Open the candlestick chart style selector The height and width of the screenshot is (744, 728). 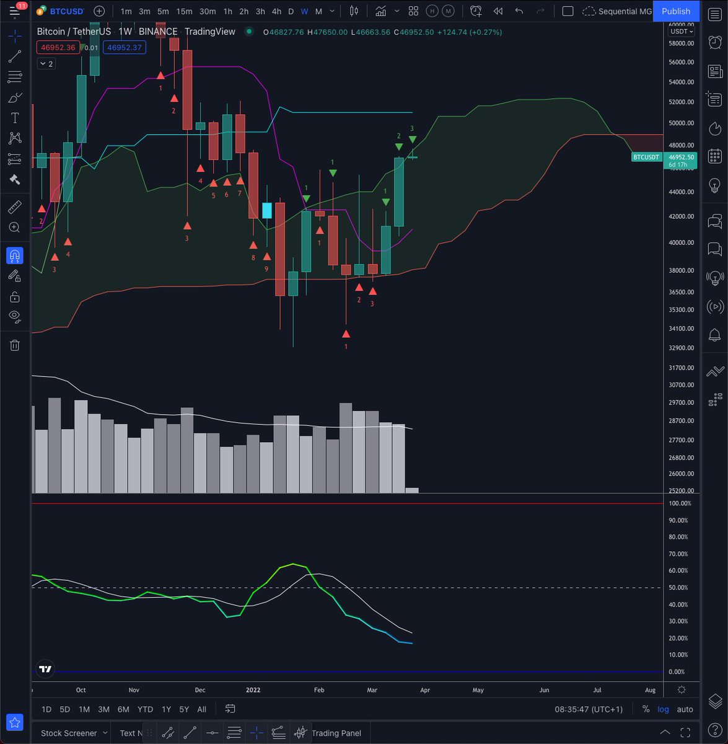tap(354, 11)
